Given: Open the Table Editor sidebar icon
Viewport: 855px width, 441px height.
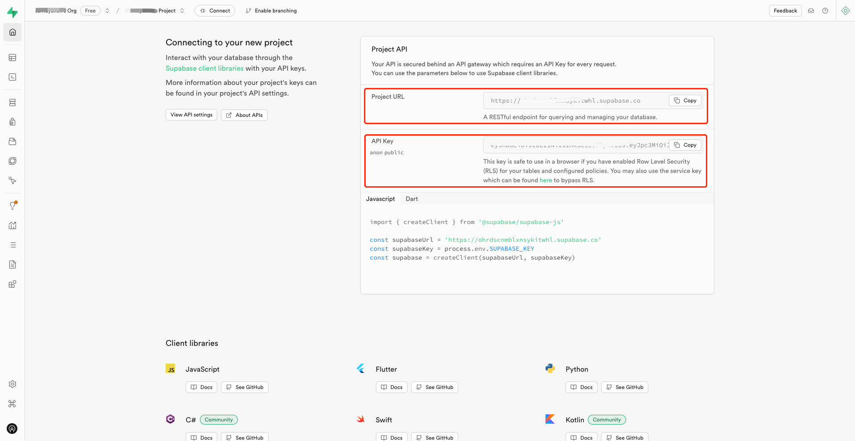Looking at the screenshot, I should 12,57.
